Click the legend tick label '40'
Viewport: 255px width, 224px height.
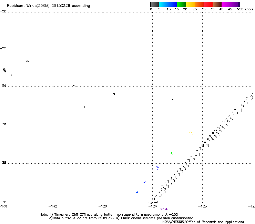pyautogui.click(x=221, y=9)
